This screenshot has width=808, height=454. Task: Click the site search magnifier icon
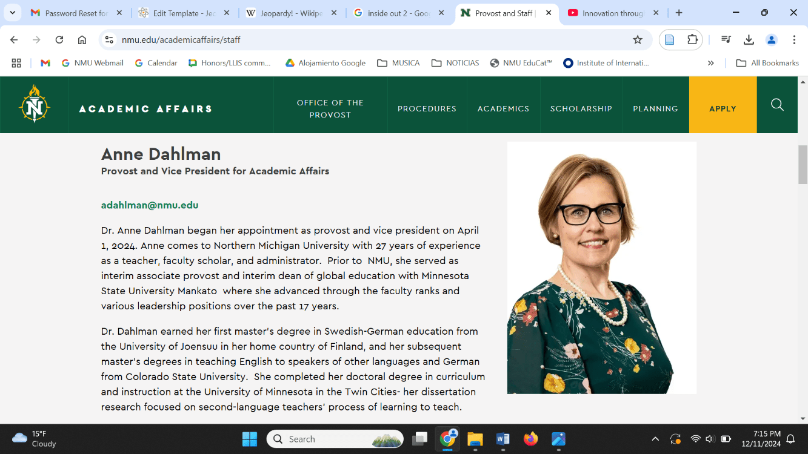coord(777,105)
